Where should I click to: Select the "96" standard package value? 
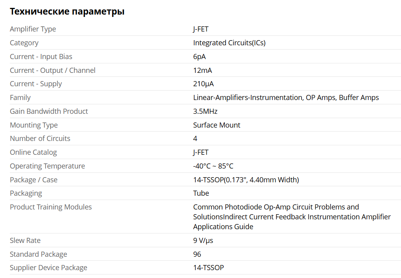(x=197, y=254)
